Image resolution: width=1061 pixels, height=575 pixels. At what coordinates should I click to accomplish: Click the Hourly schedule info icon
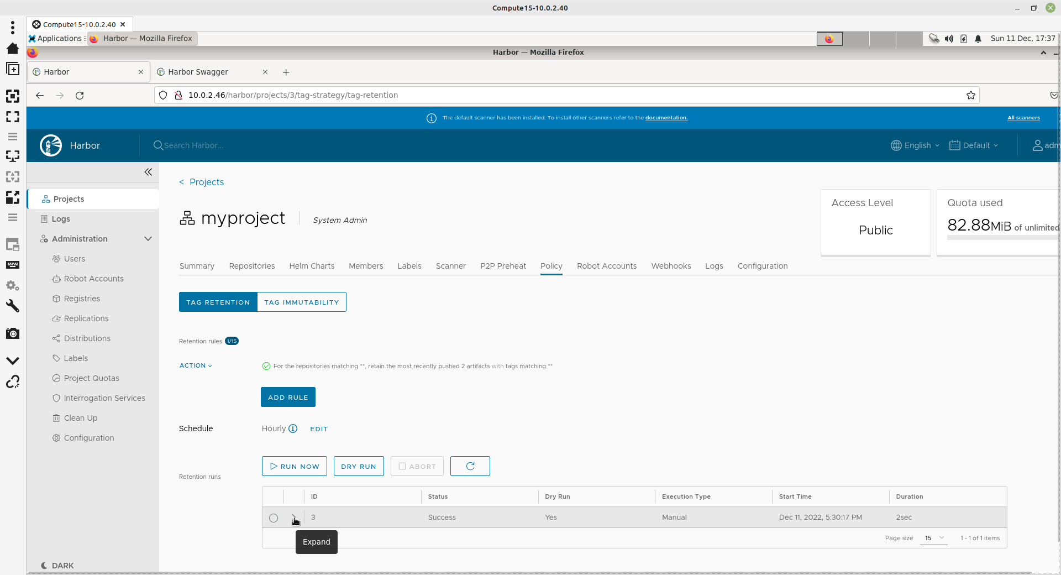tap(293, 428)
